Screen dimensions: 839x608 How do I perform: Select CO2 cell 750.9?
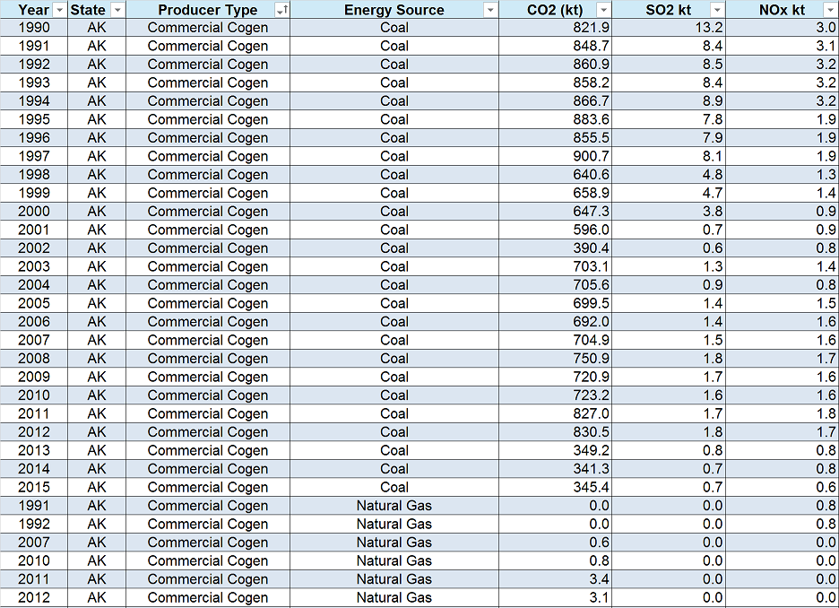click(556, 359)
